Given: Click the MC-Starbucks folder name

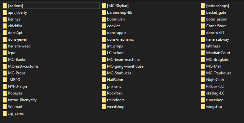Looking at the screenshot, I should 119,73.
